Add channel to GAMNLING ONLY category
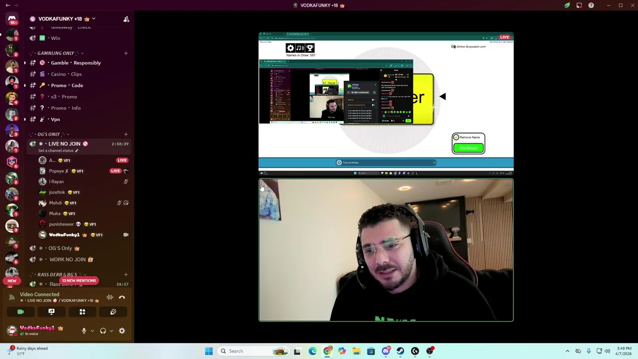638x359 pixels. click(126, 53)
